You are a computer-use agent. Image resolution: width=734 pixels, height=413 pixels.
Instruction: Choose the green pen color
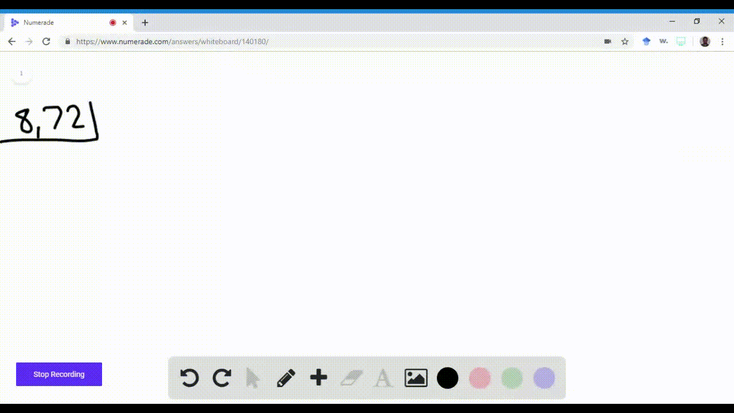tap(512, 378)
